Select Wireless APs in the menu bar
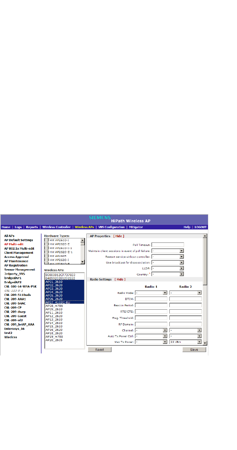Viewport: 237px width, 450px height. coord(84,227)
